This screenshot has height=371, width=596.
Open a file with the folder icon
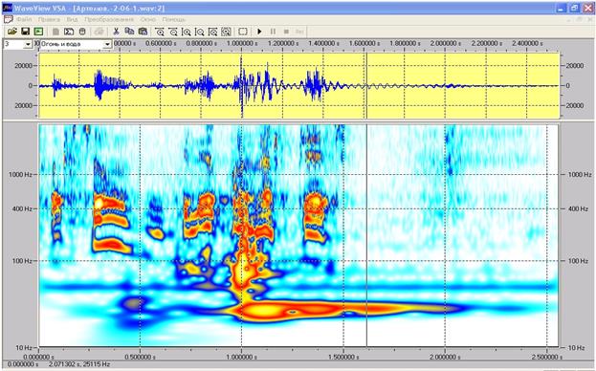[x=12, y=32]
